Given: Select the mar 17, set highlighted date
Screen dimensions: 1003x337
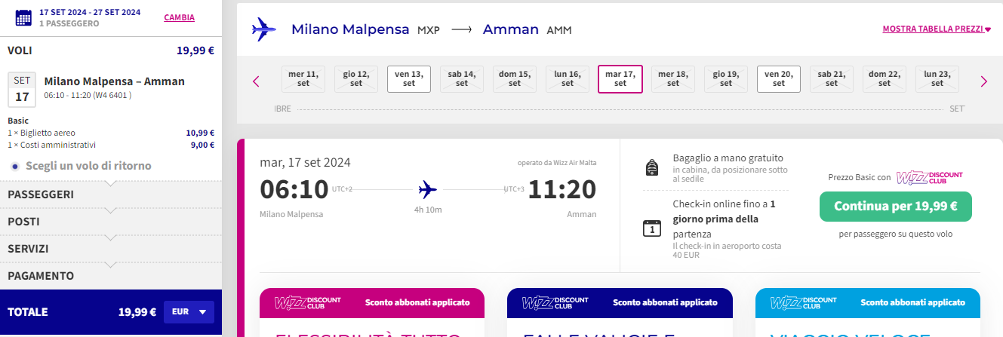Looking at the screenshot, I should (x=620, y=78).
